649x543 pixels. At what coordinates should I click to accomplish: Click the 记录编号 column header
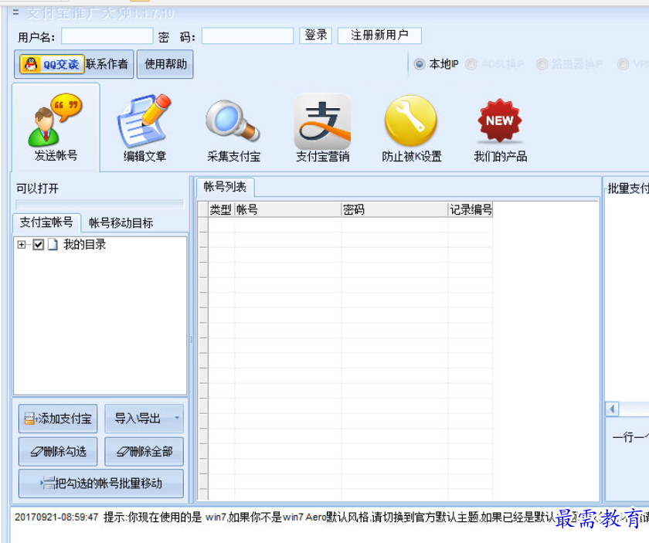471,209
